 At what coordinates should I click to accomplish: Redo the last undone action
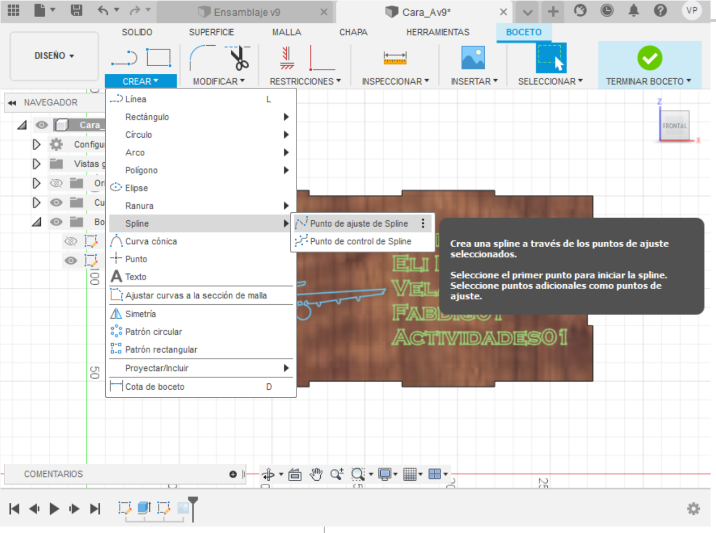coord(135,10)
